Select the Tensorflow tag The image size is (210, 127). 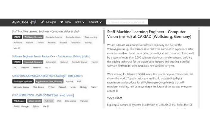tap(76, 43)
